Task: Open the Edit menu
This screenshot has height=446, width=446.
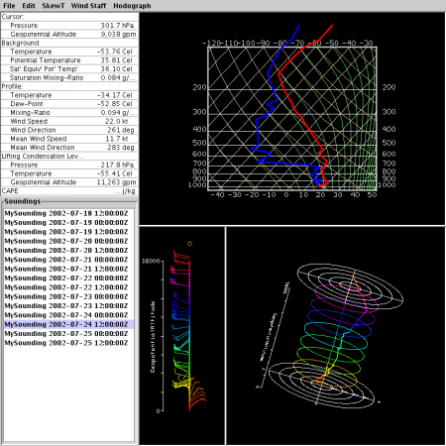Action: tap(29, 6)
